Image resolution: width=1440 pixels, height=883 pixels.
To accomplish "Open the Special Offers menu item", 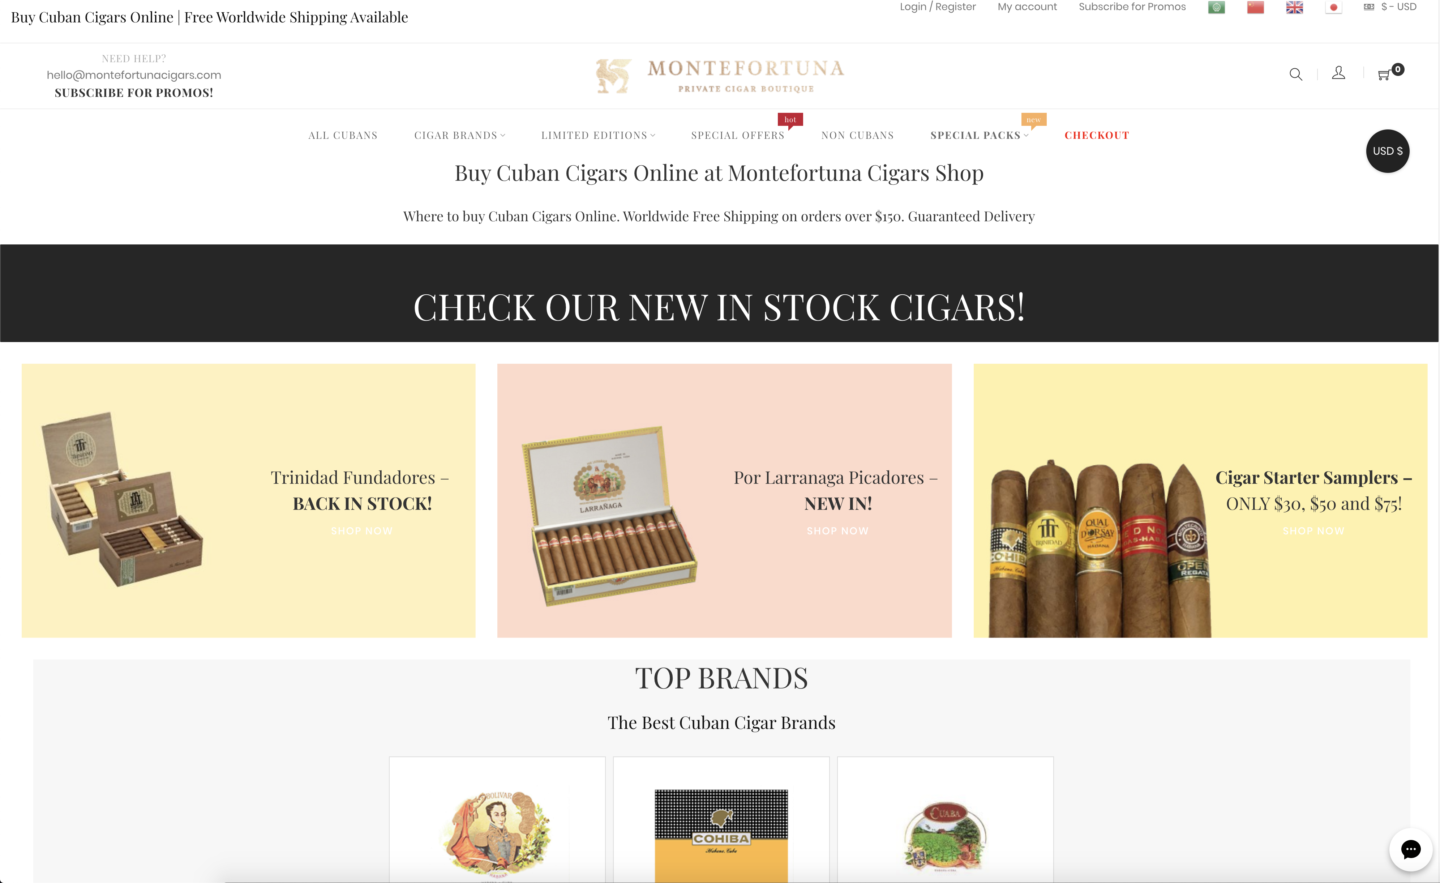I will (x=738, y=135).
